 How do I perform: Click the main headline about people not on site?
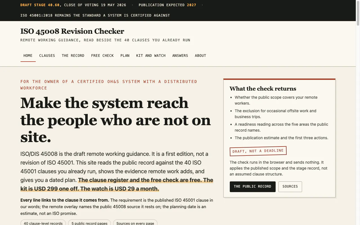(116, 120)
